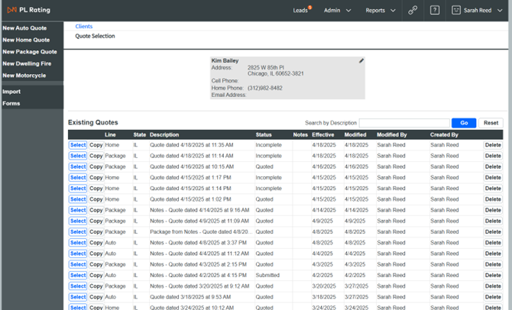
Task: Open Leads with notification badge
Action: (302, 10)
